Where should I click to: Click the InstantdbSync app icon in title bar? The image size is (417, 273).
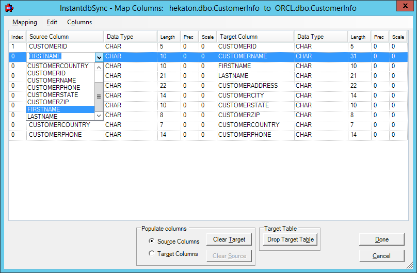(x=9, y=8)
